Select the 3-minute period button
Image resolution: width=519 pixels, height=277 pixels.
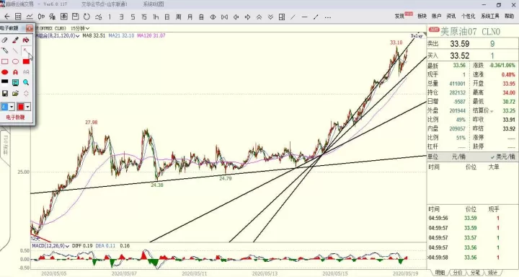122,17
